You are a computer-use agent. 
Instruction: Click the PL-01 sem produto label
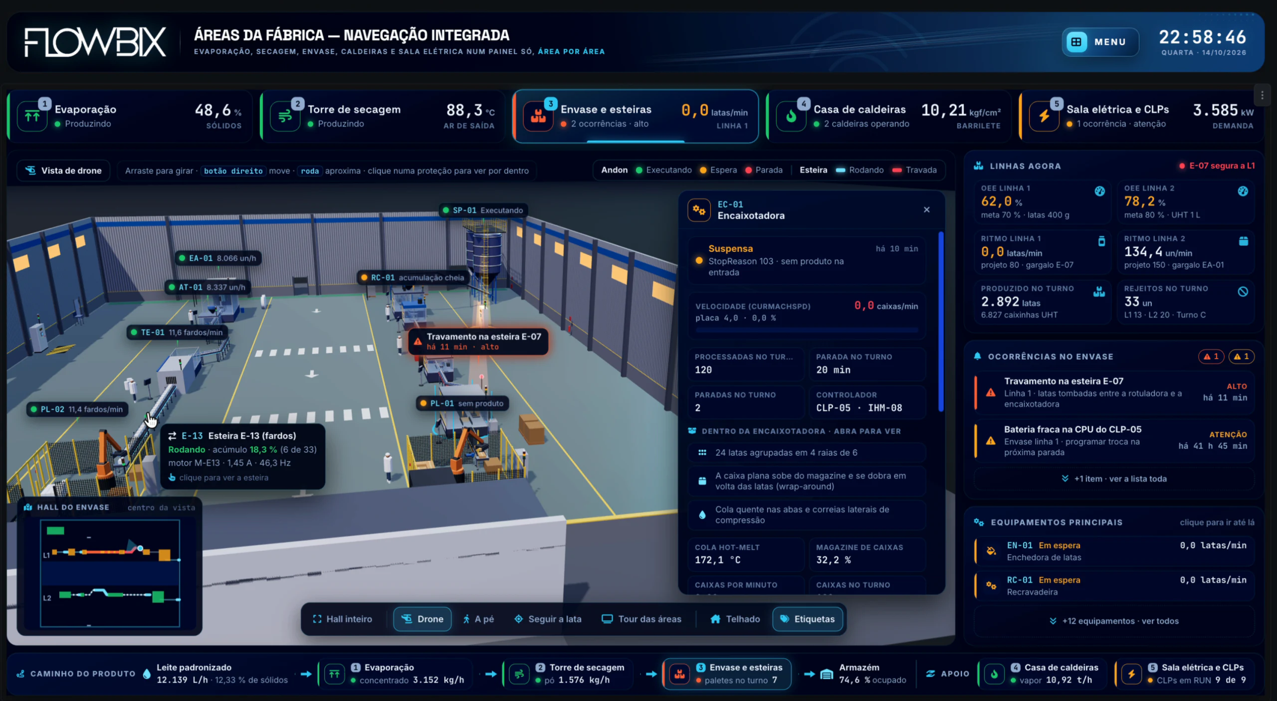462,403
